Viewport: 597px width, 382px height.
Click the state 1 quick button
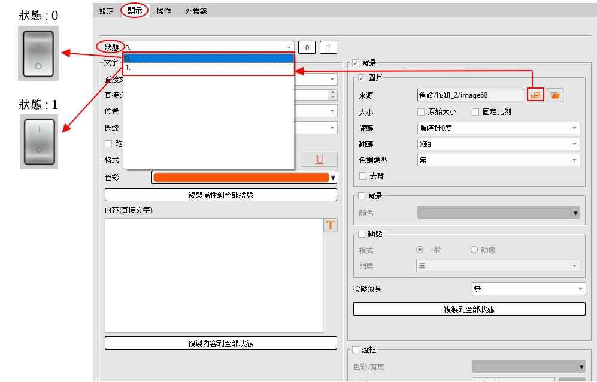coord(329,47)
